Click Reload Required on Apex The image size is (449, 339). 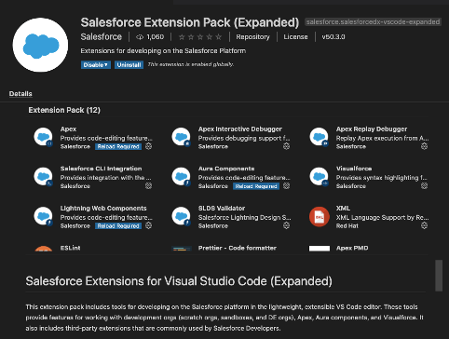point(118,146)
